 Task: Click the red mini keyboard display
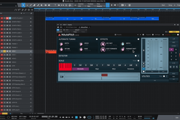(65, 67)
